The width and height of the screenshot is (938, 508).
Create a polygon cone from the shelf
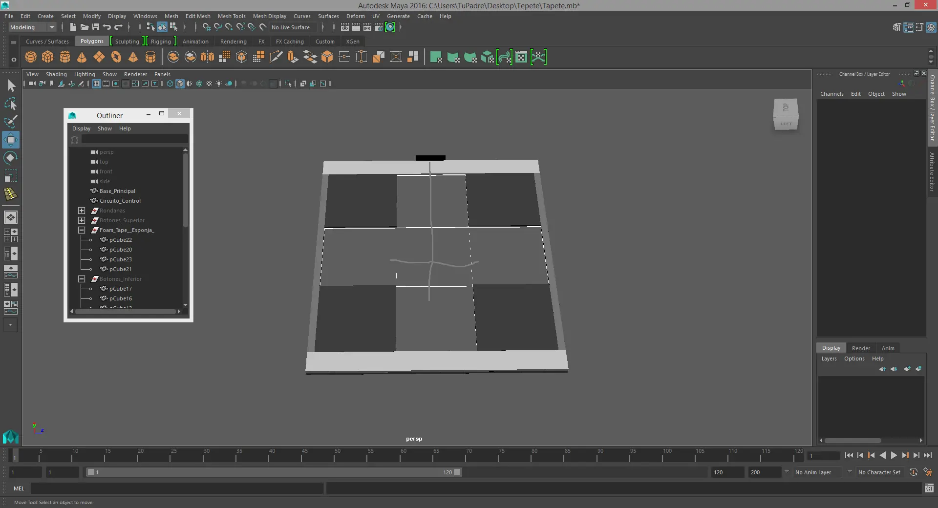(82, 57)
